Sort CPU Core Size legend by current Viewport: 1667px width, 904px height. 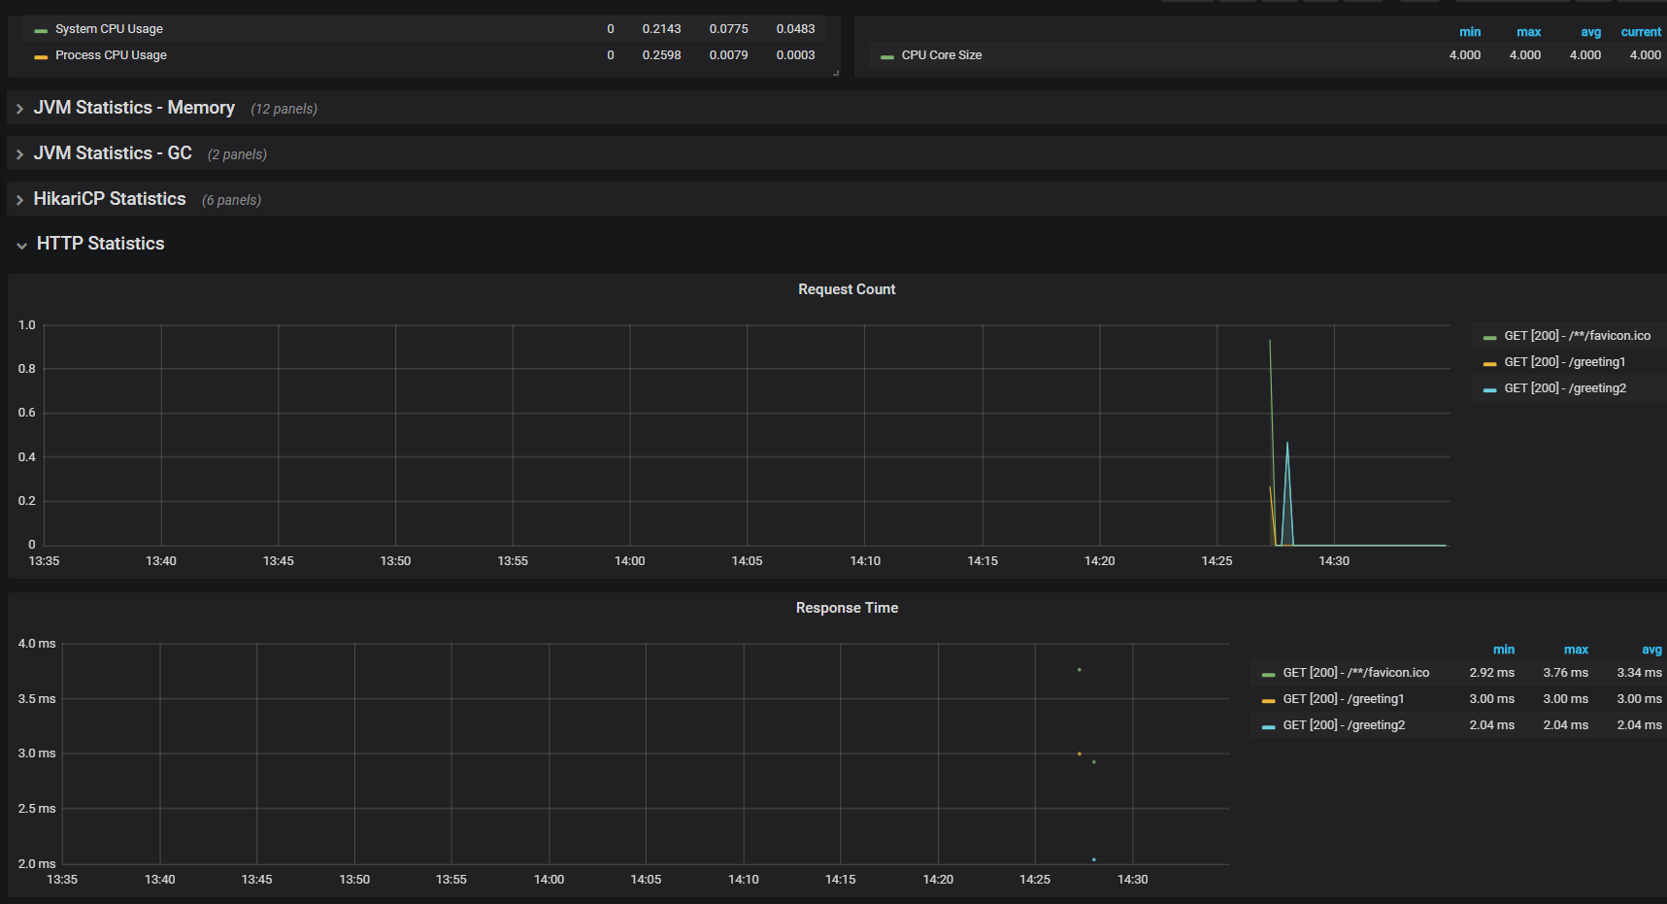click(x=1641, y=32)
